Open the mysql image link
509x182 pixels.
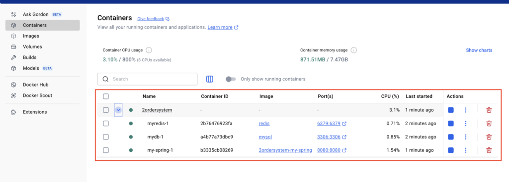[x=265, y=137]
